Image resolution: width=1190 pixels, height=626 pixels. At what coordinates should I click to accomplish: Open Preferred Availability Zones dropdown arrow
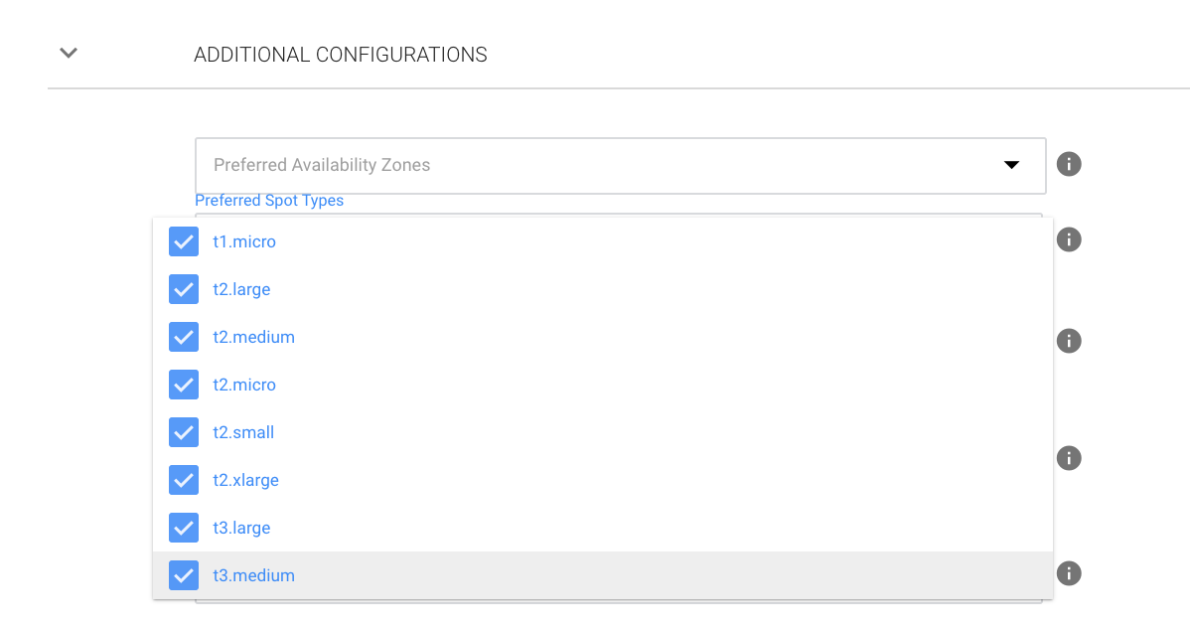pos(1011,165)
